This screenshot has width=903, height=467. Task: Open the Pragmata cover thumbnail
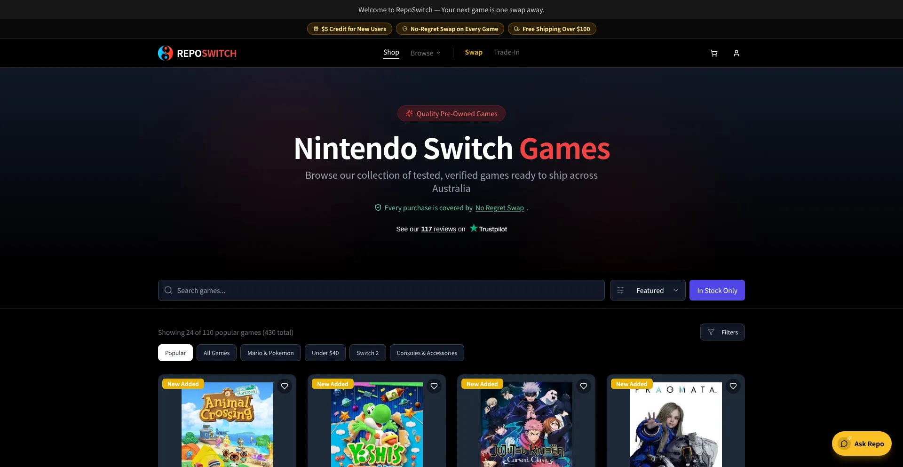(x=676, y=425)
